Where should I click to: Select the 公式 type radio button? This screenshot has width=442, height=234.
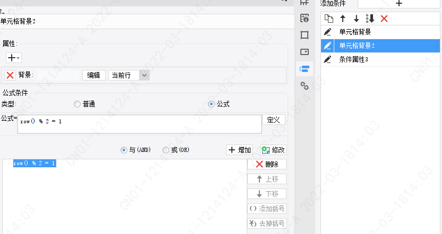coord(211,104)
